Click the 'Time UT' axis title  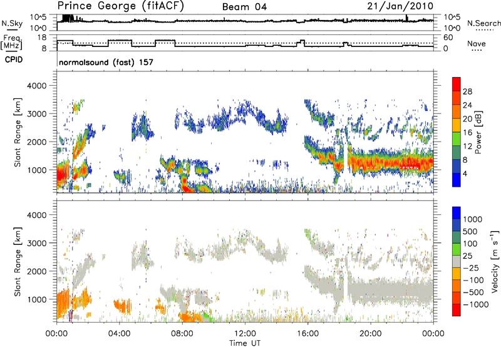pos(245,343)
